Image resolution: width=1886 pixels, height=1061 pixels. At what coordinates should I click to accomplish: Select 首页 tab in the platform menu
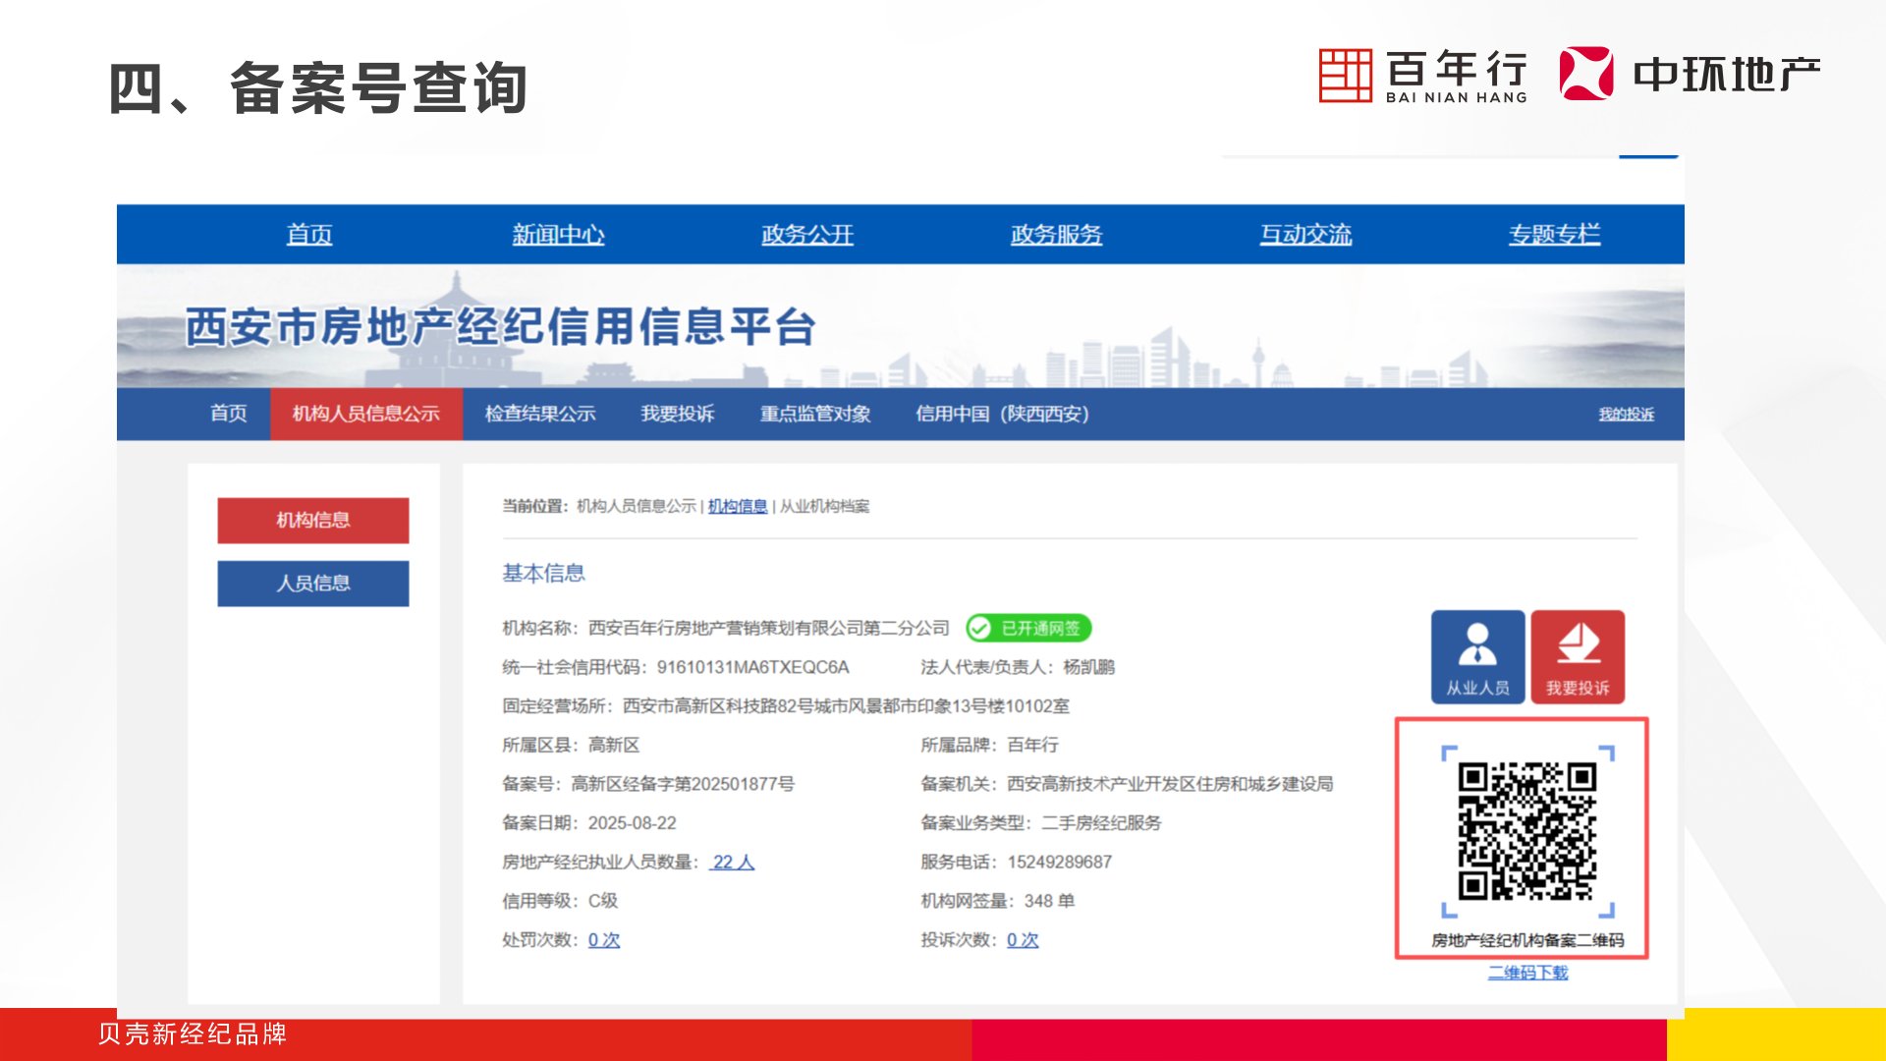tap(229, 414)
